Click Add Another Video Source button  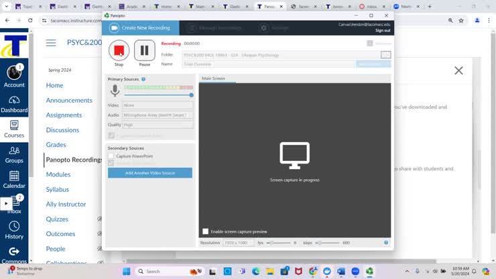pyautogui.click(x=150, y=173)
